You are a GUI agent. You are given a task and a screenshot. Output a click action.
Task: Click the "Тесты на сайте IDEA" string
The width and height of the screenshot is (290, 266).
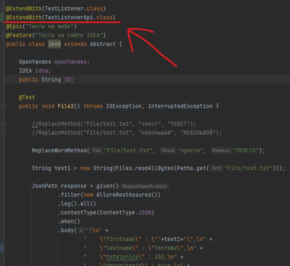69,35
